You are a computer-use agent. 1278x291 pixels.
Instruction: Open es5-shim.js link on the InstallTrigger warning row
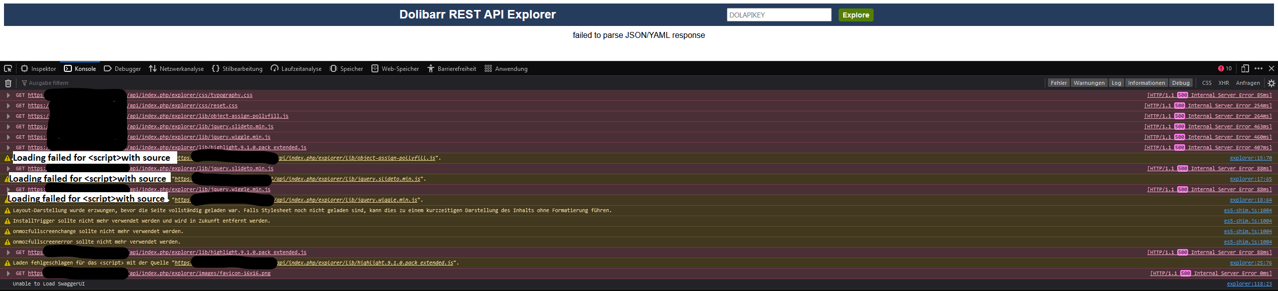tap(1248, 221)
